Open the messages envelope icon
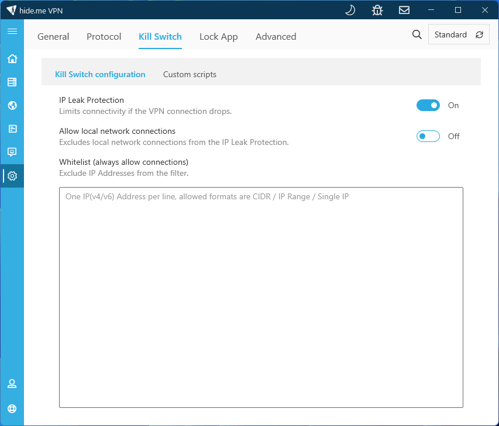Screen dimensions: 499x426 [x=404, y=10]
